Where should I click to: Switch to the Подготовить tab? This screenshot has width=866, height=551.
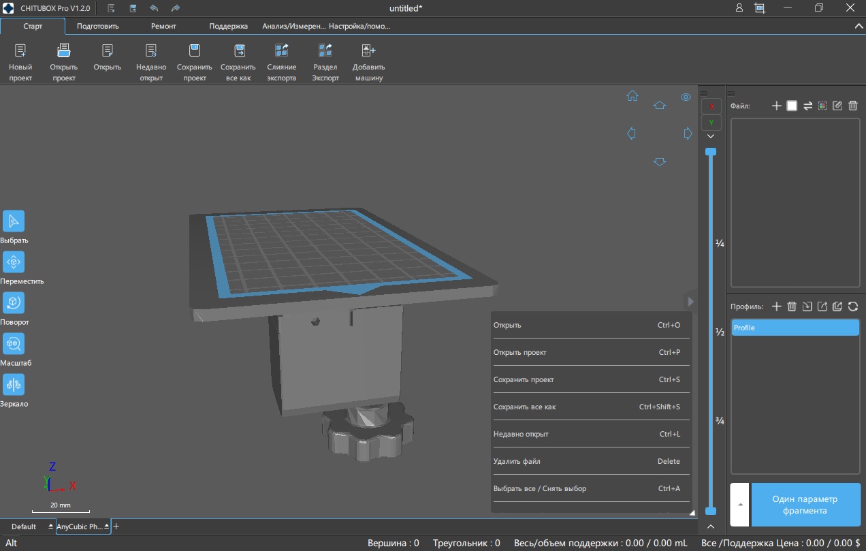(x=97, y=26)
